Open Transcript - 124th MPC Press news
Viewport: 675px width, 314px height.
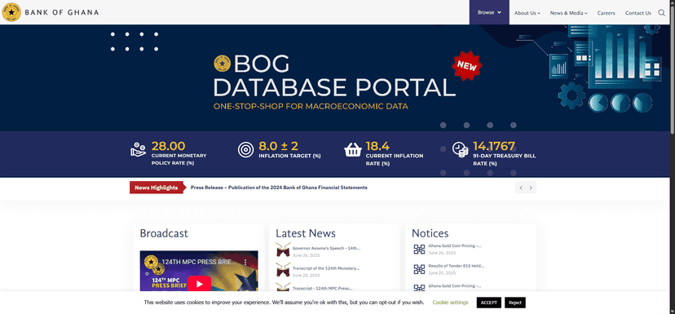point(322,288)
